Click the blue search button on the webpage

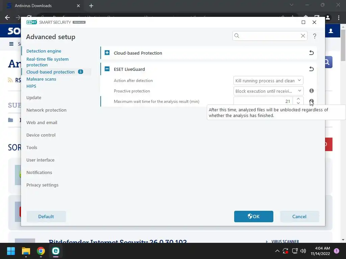point(328,62)
